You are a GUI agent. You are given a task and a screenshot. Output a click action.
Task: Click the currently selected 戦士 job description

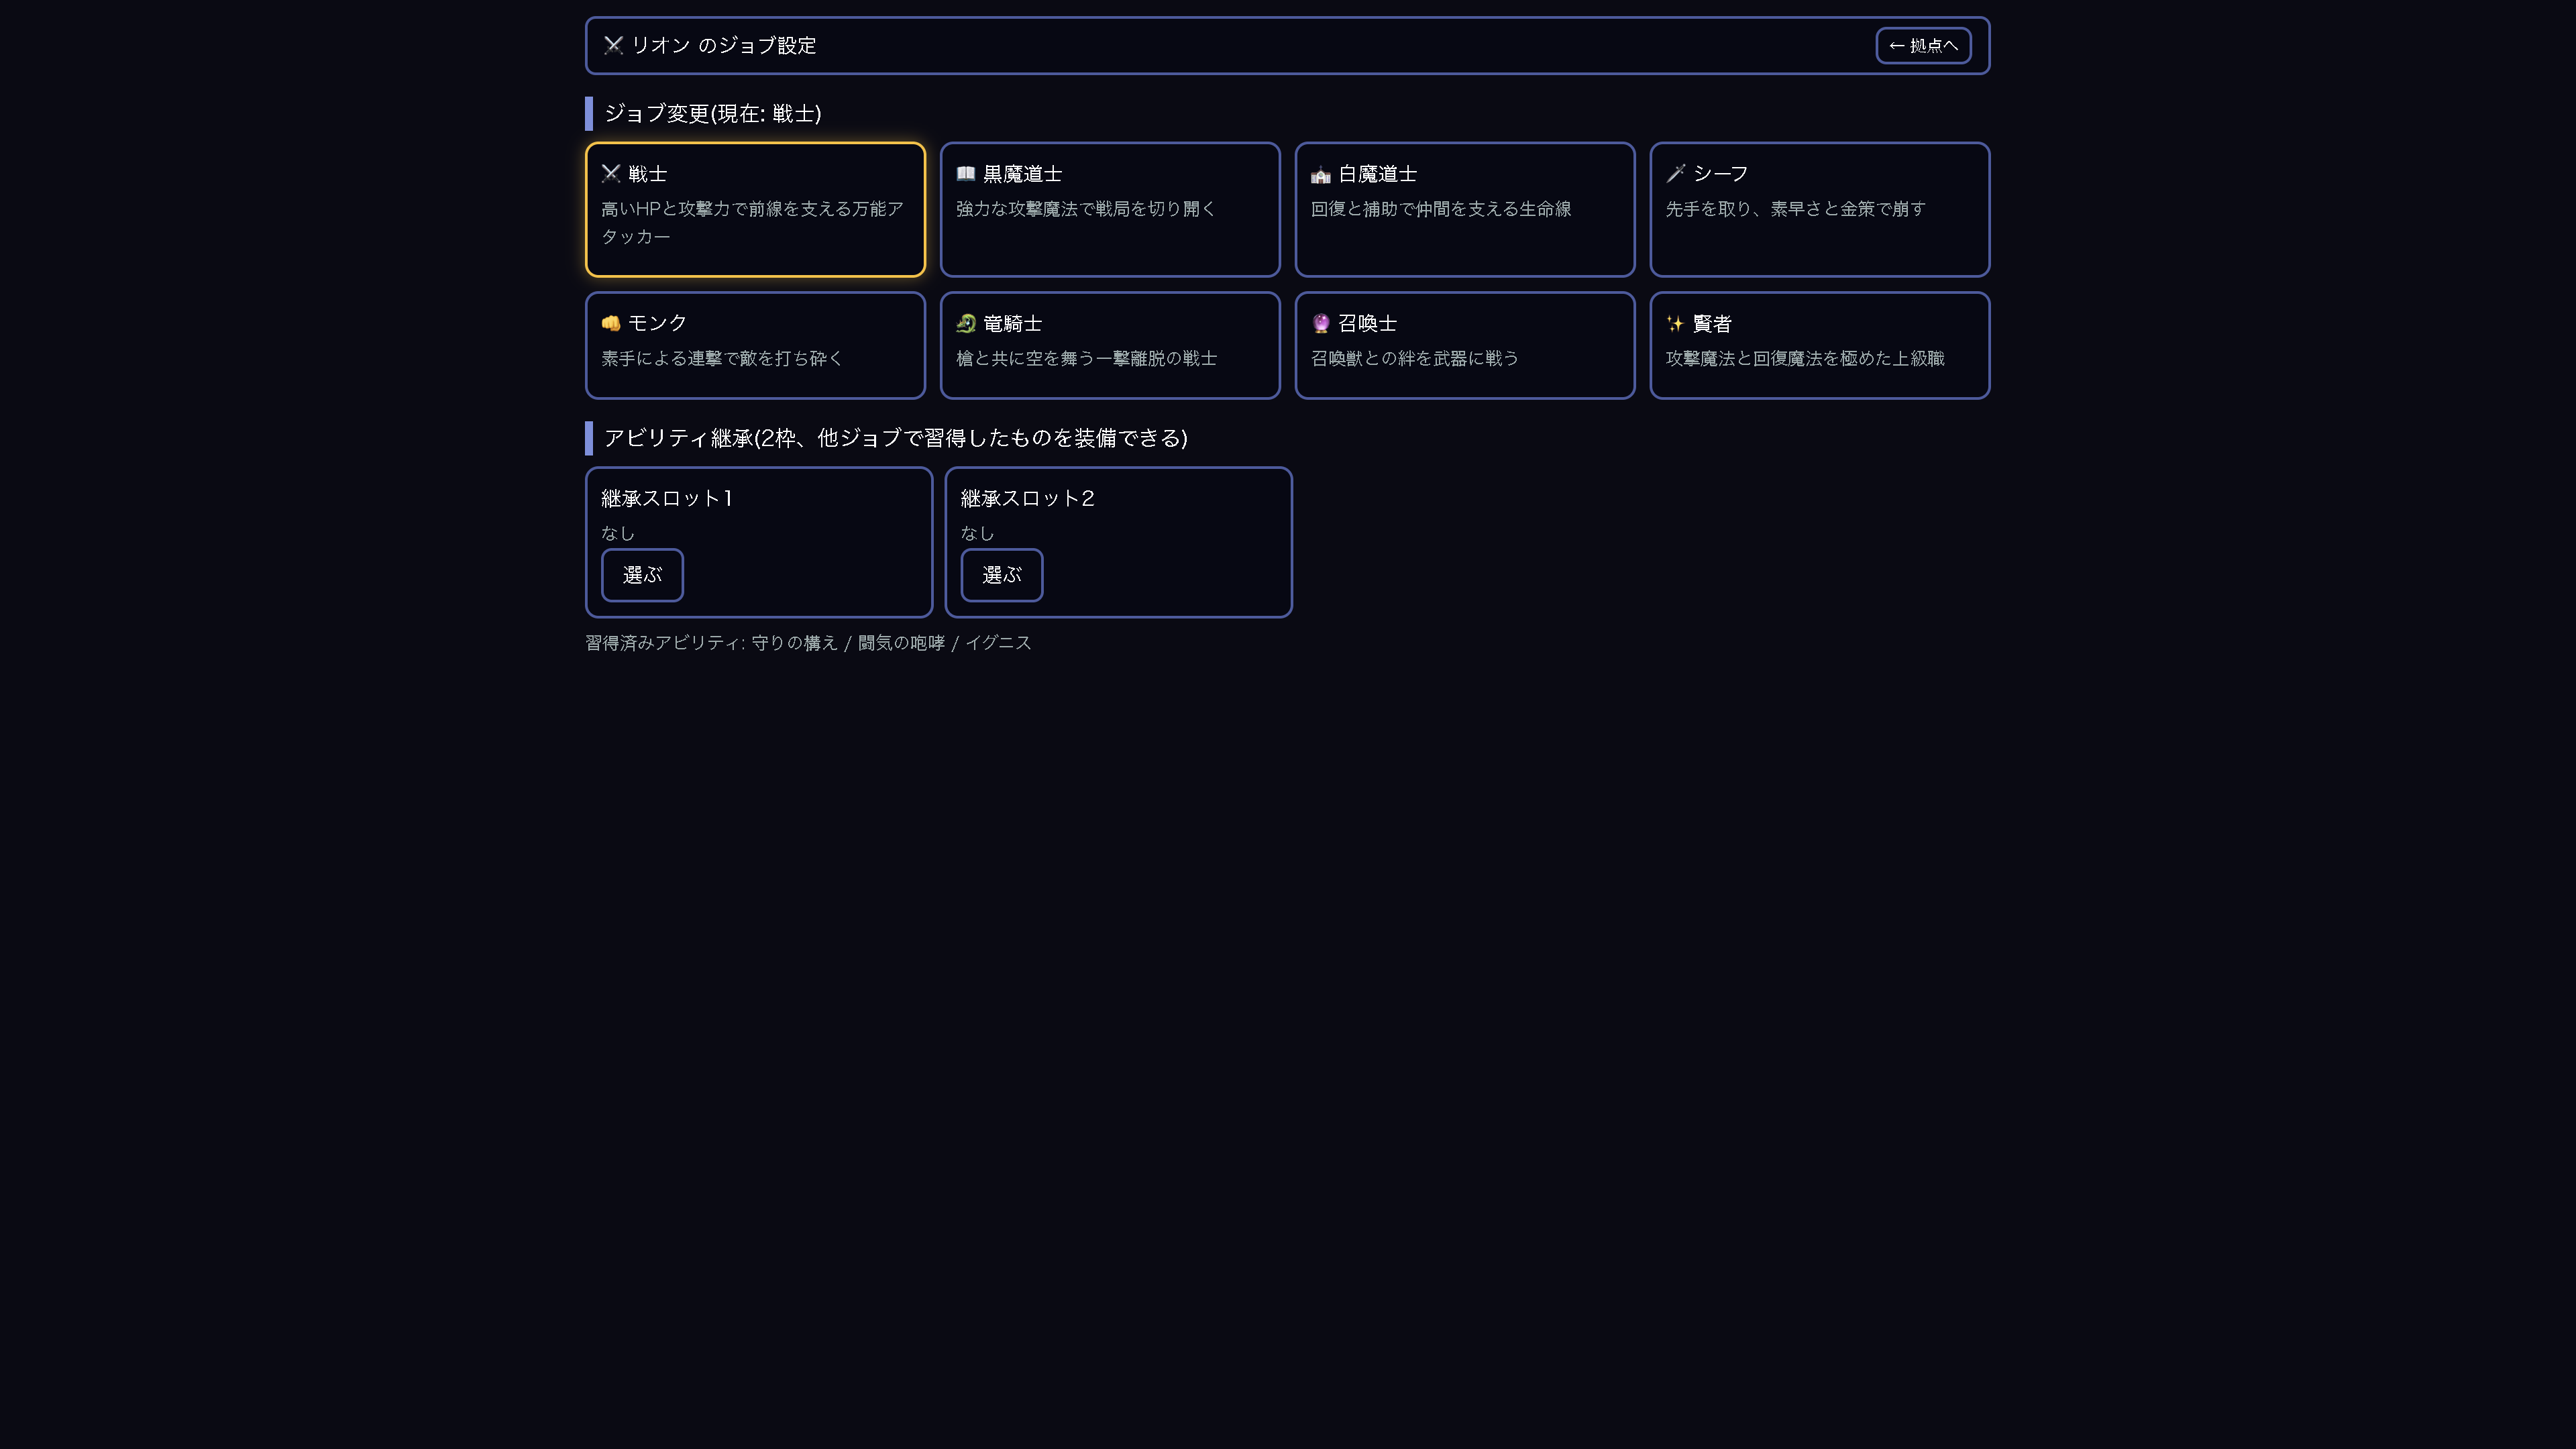point(753,223)
